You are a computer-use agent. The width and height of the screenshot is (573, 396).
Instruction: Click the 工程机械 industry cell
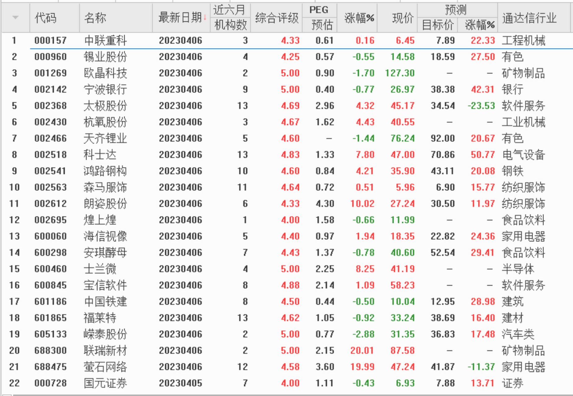point(523,41)
